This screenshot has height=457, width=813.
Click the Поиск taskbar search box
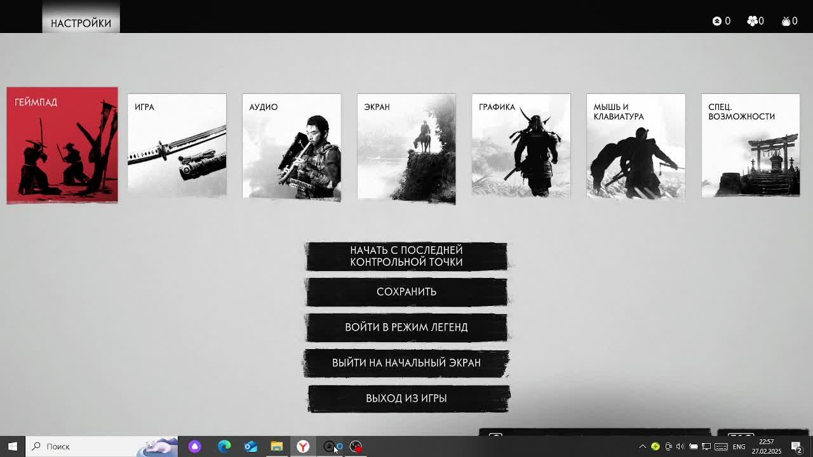coord(102,446)
